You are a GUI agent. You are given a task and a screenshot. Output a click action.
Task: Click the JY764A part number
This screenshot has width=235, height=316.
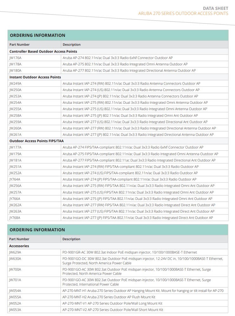click(15, 179)
